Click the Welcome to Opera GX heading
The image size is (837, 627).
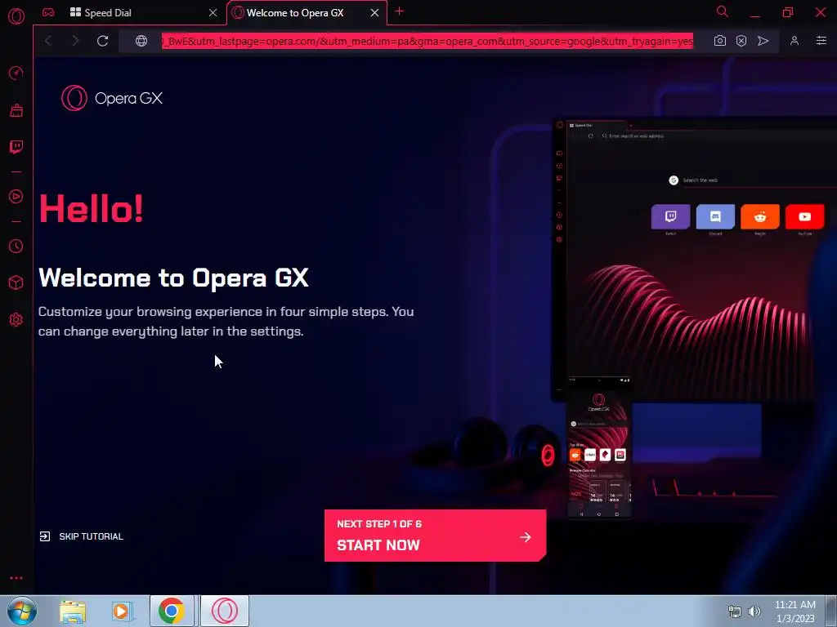[173, 278]
